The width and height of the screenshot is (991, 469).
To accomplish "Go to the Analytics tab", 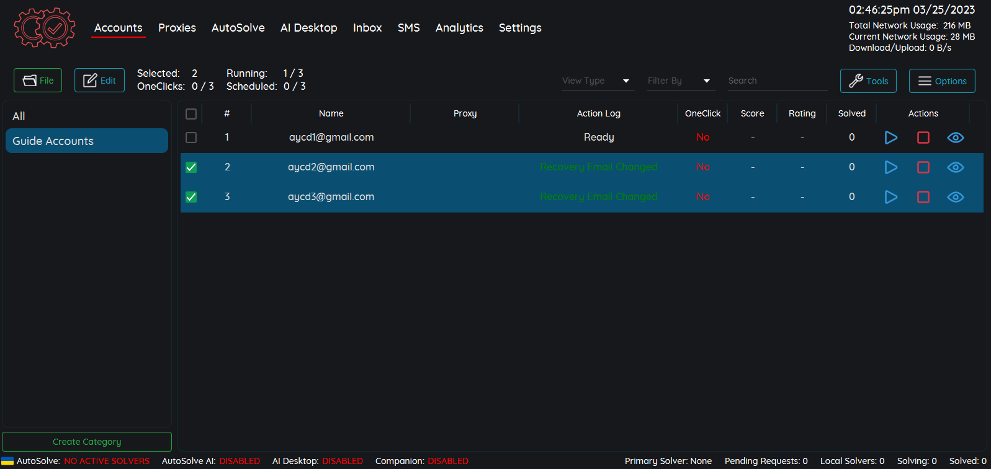I will [459, 28].
